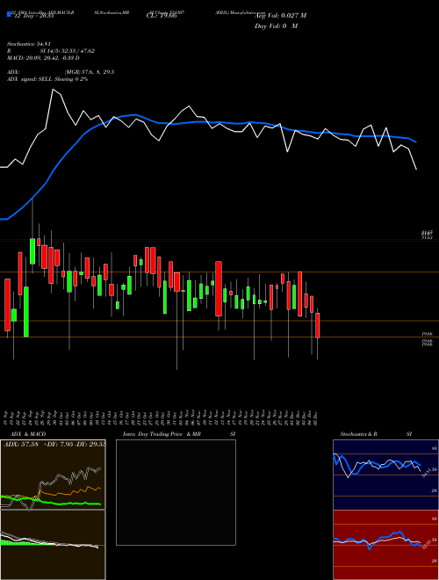439x580 pixels.
Task: Click the 'Stochastics & RSI' panel heading
Action: point(376,434)
